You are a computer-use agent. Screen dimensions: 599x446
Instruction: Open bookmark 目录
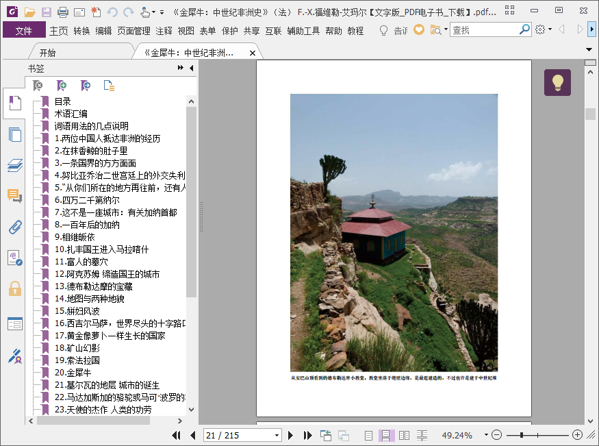pos(63,101)
